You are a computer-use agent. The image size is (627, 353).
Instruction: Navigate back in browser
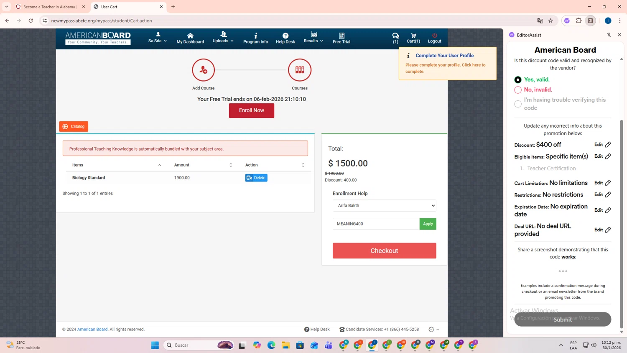tap(7, 20)
